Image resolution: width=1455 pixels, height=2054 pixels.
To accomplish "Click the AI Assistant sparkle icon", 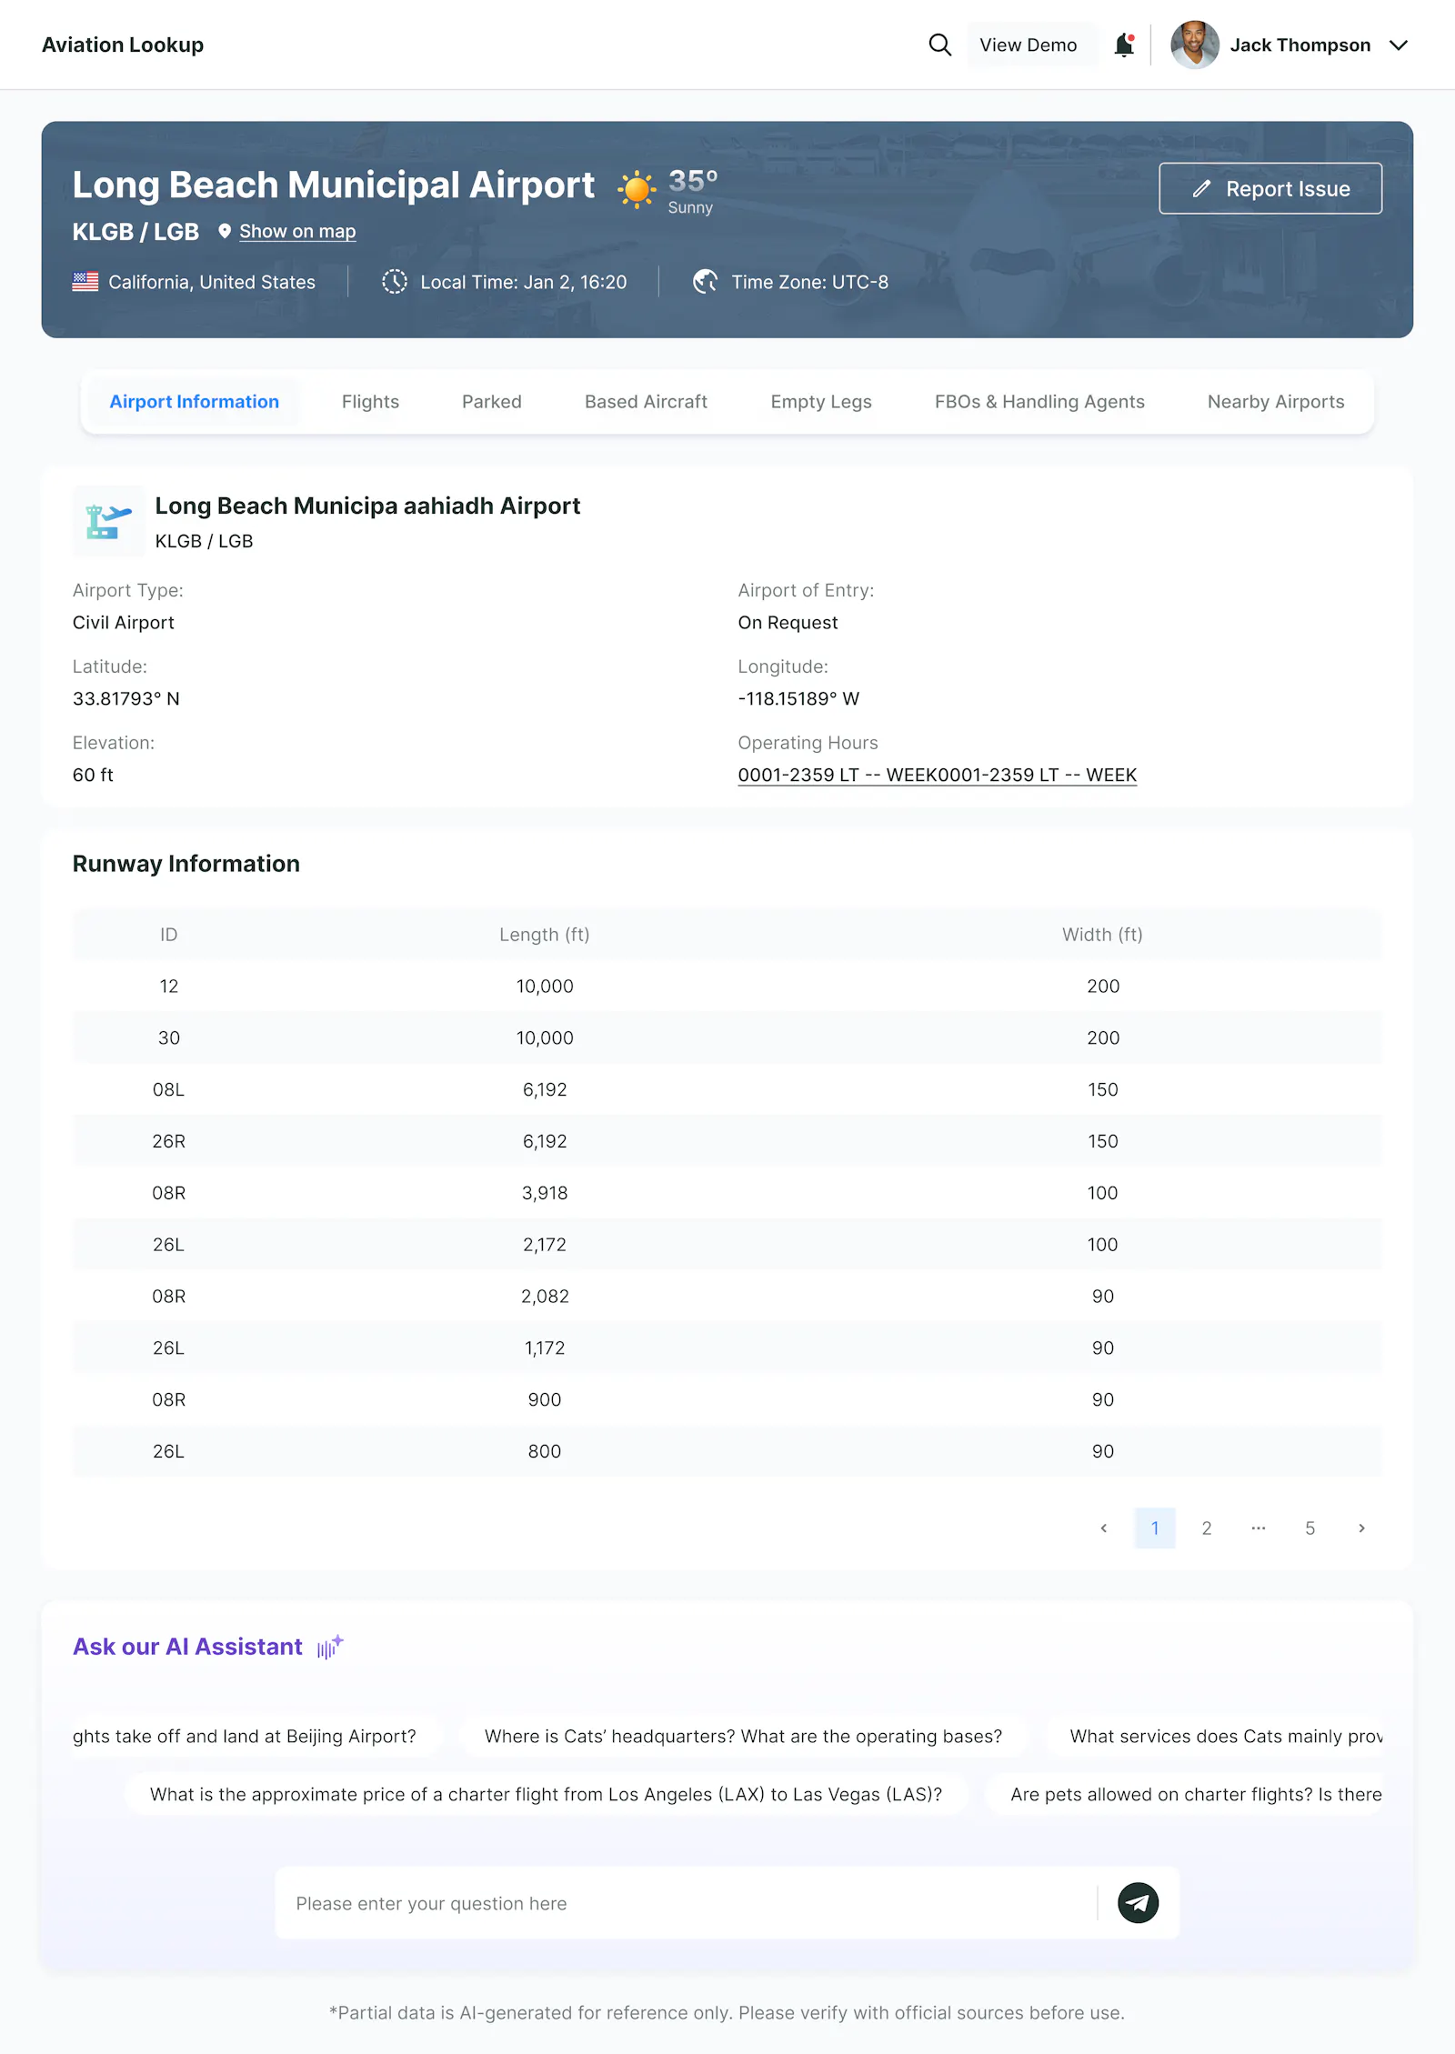I will click(330, 1648).
